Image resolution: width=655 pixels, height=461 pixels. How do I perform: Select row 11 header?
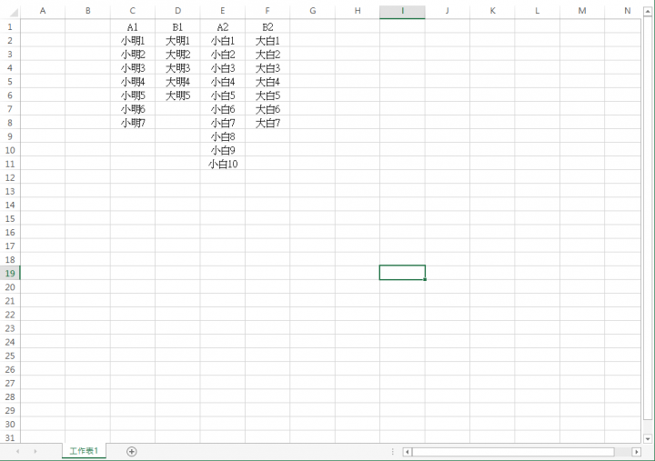[10, 164]
